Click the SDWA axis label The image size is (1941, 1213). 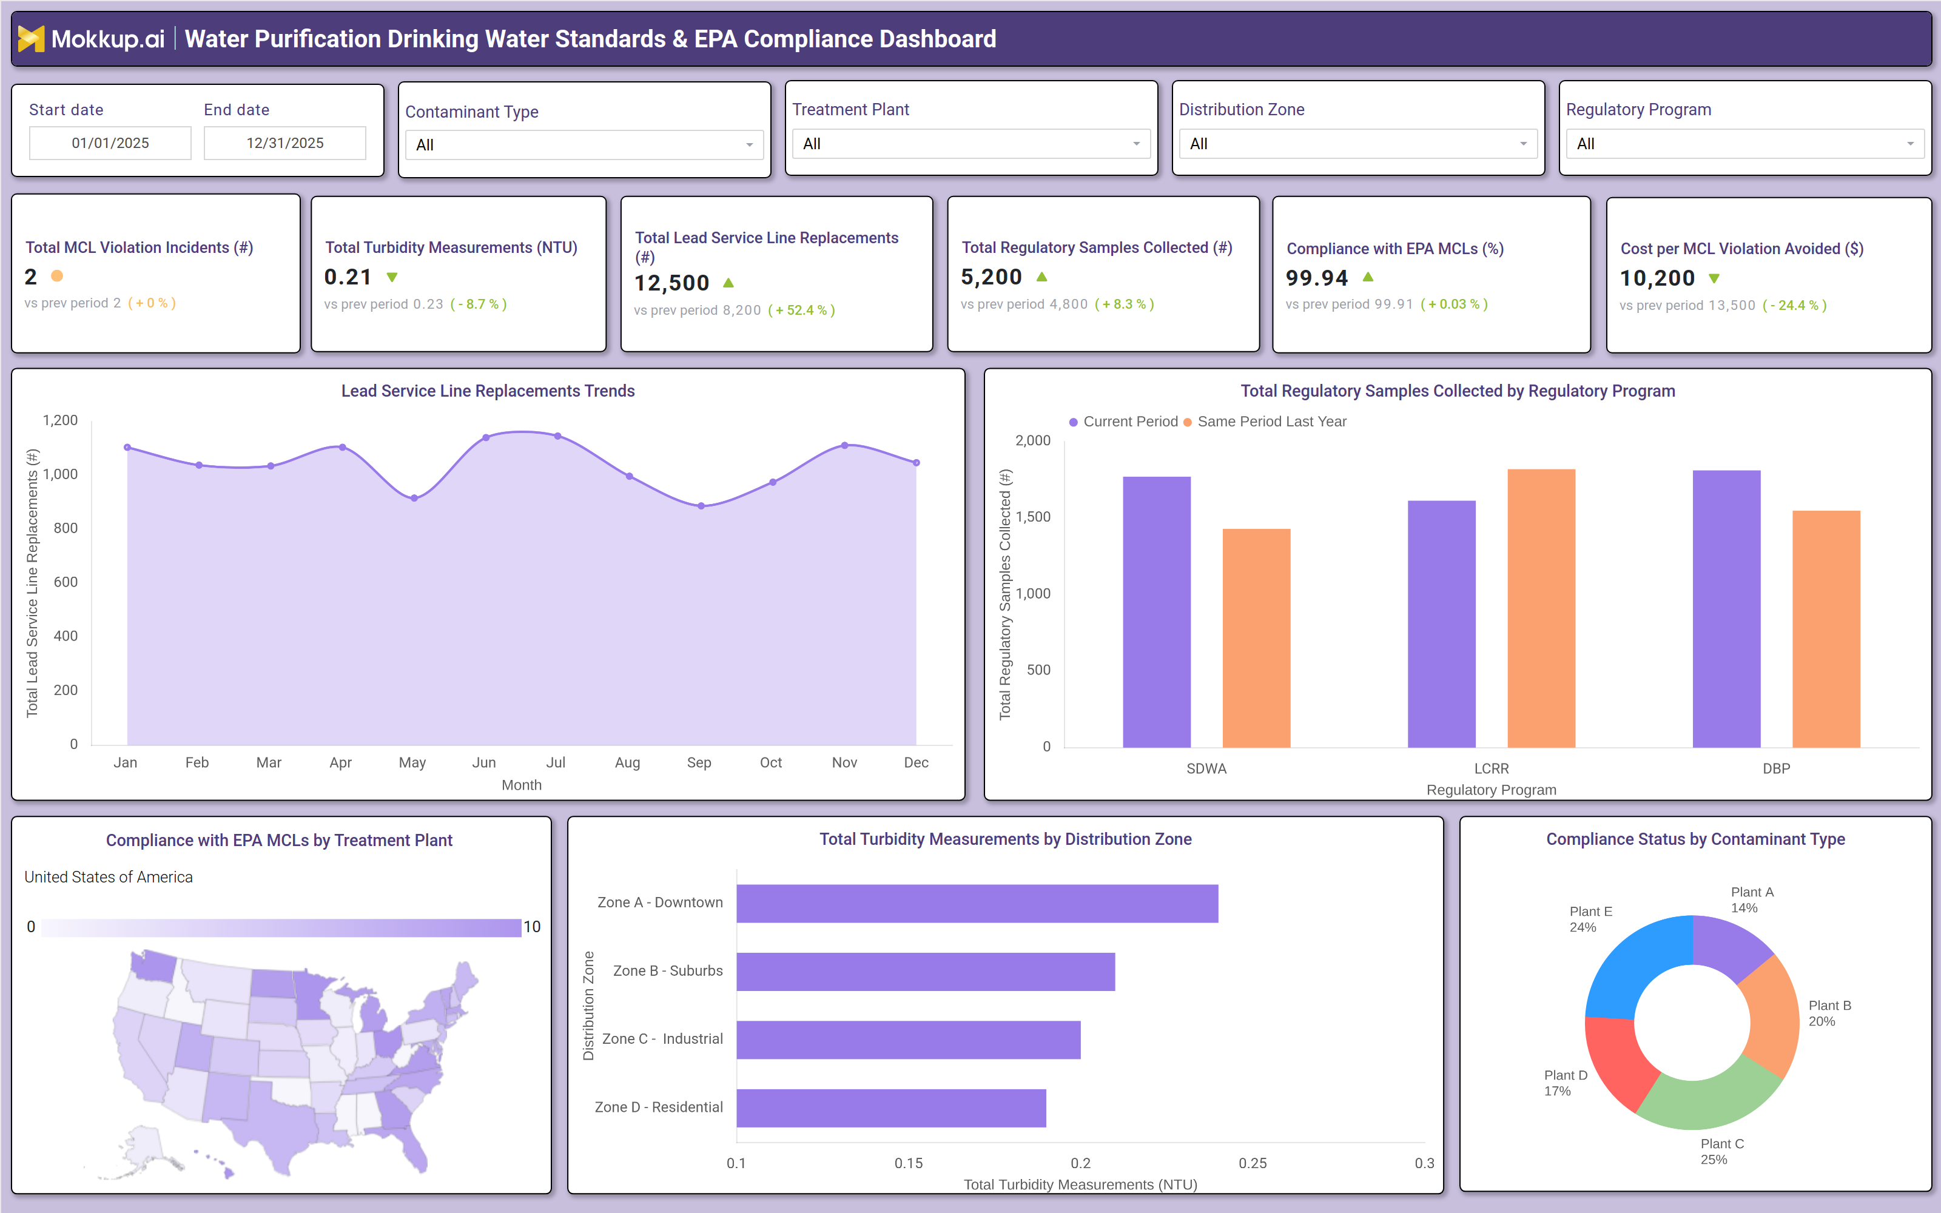1206,768
